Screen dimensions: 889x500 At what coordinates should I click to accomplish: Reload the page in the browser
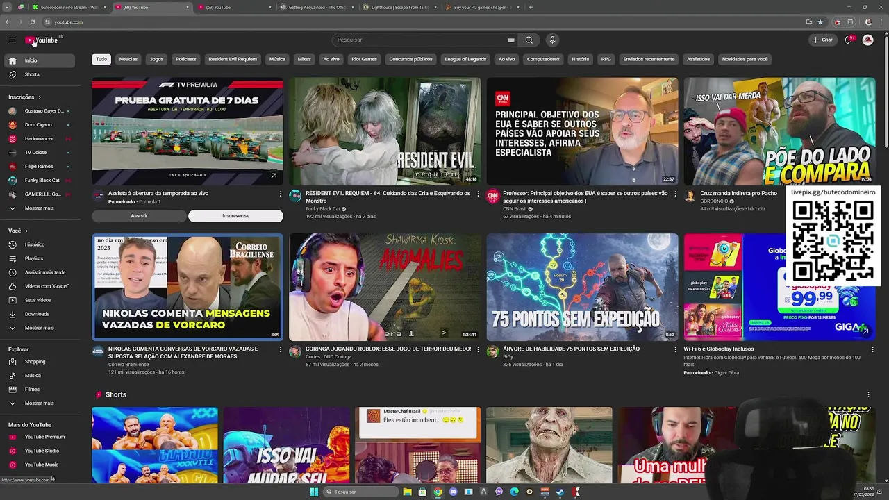pyautogui.click(x=33, y=22)
